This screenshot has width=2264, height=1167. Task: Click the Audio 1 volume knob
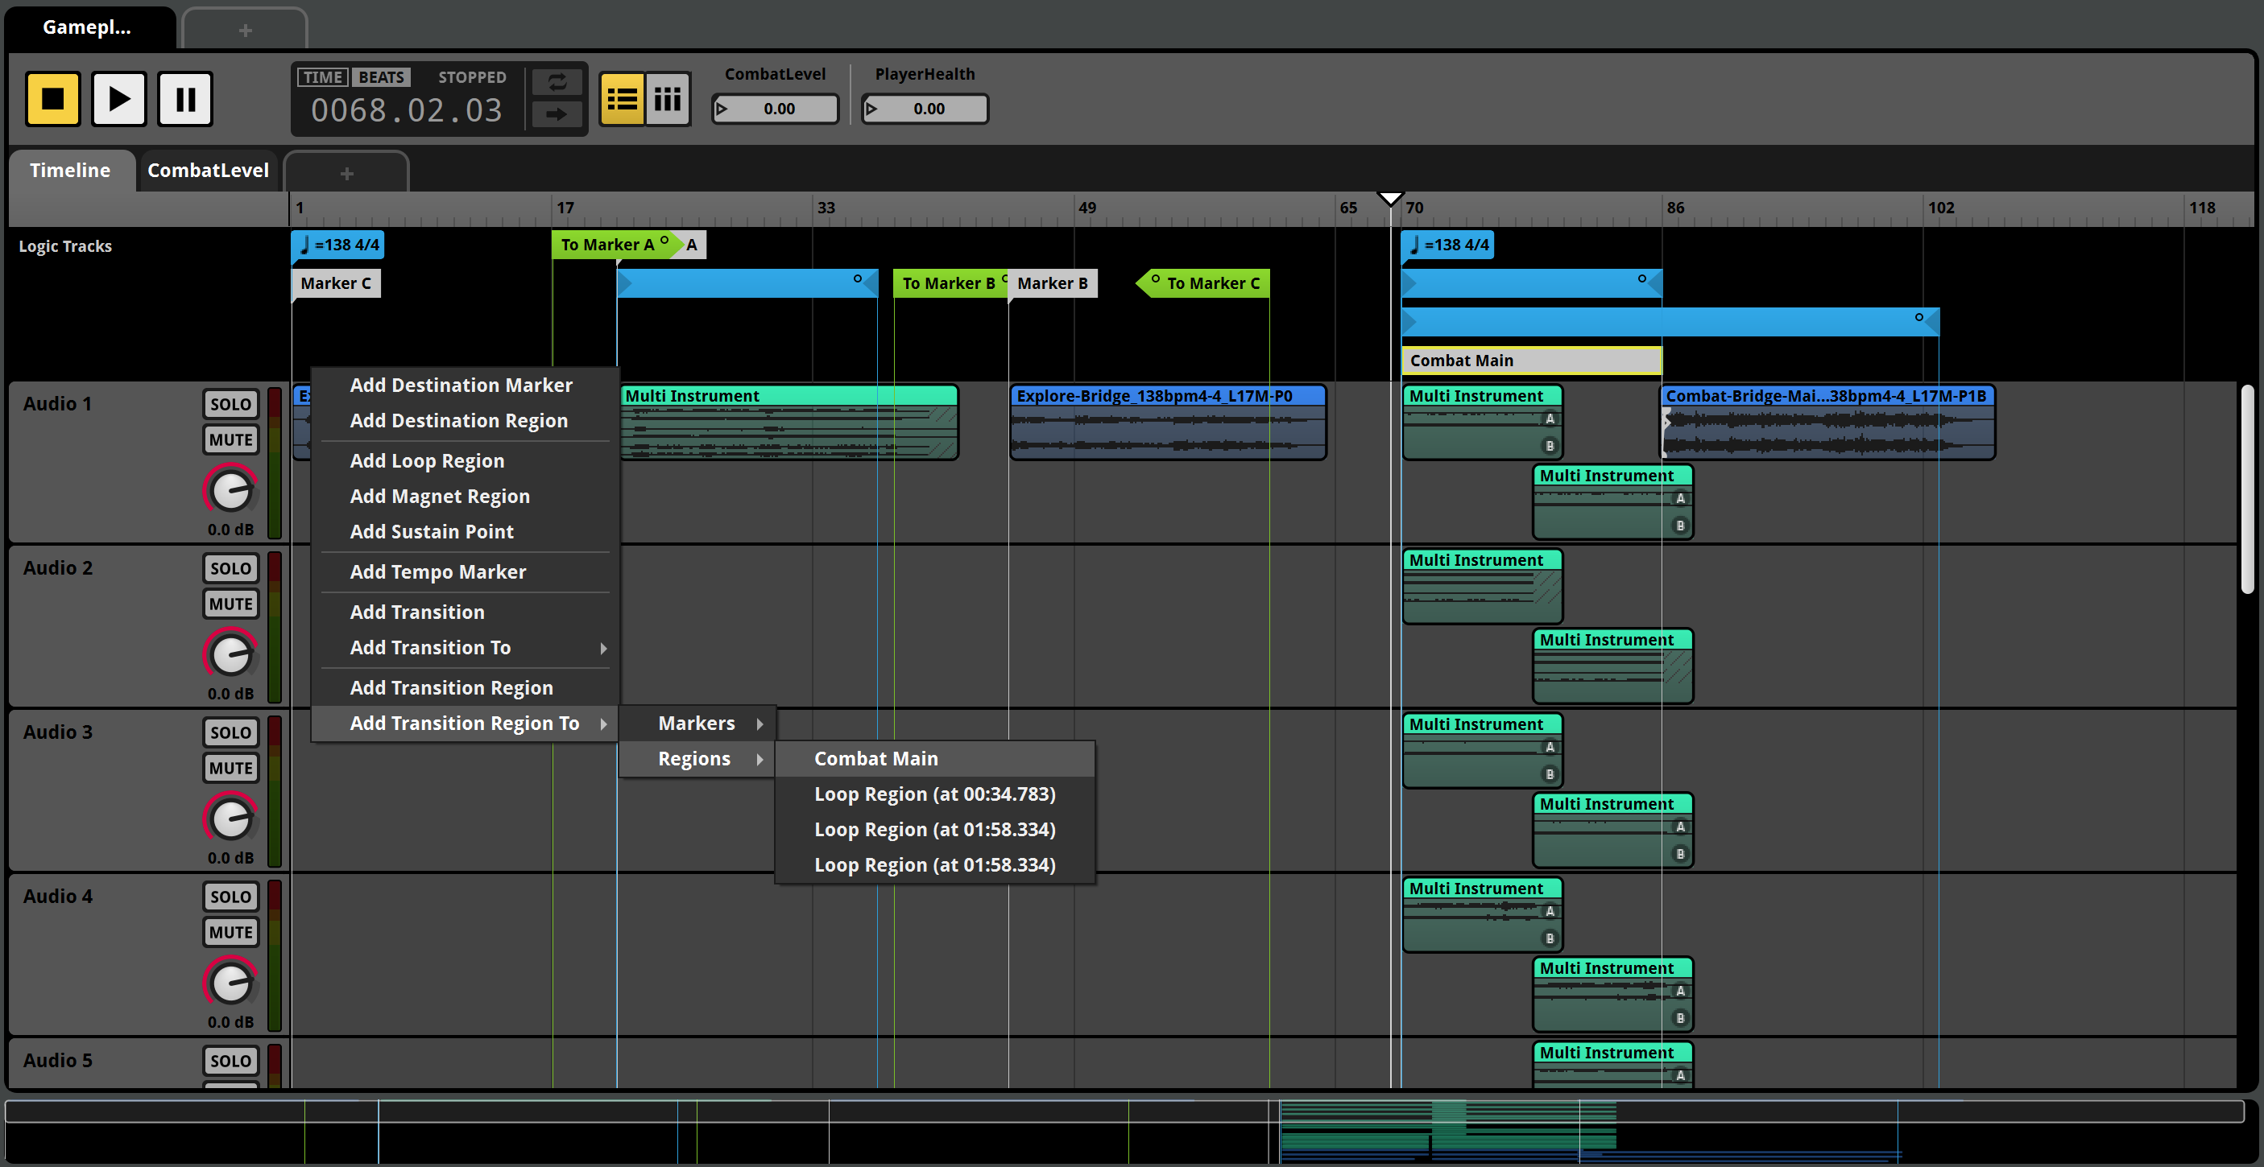coord(231,490)
